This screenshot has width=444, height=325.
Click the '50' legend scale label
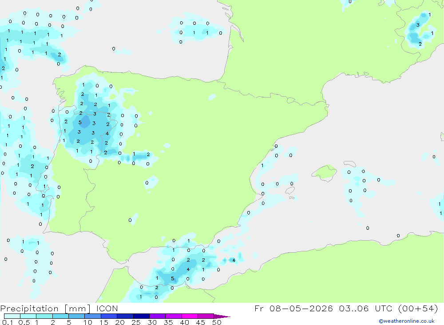coord(217,322)
